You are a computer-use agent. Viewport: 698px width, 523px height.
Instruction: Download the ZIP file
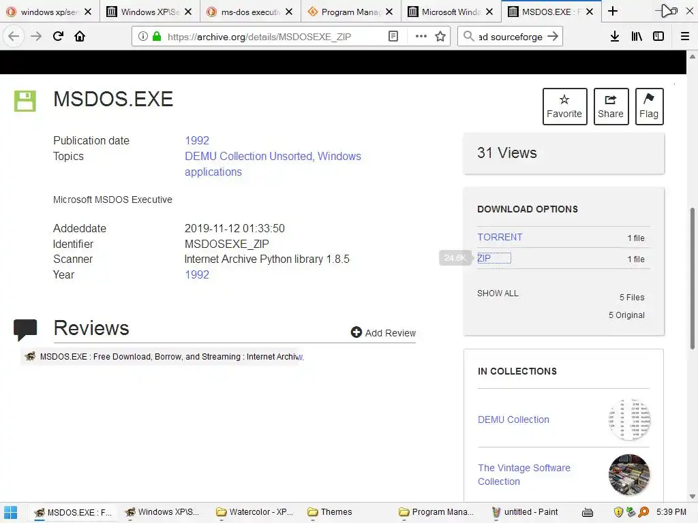click(x=484, y=258)
